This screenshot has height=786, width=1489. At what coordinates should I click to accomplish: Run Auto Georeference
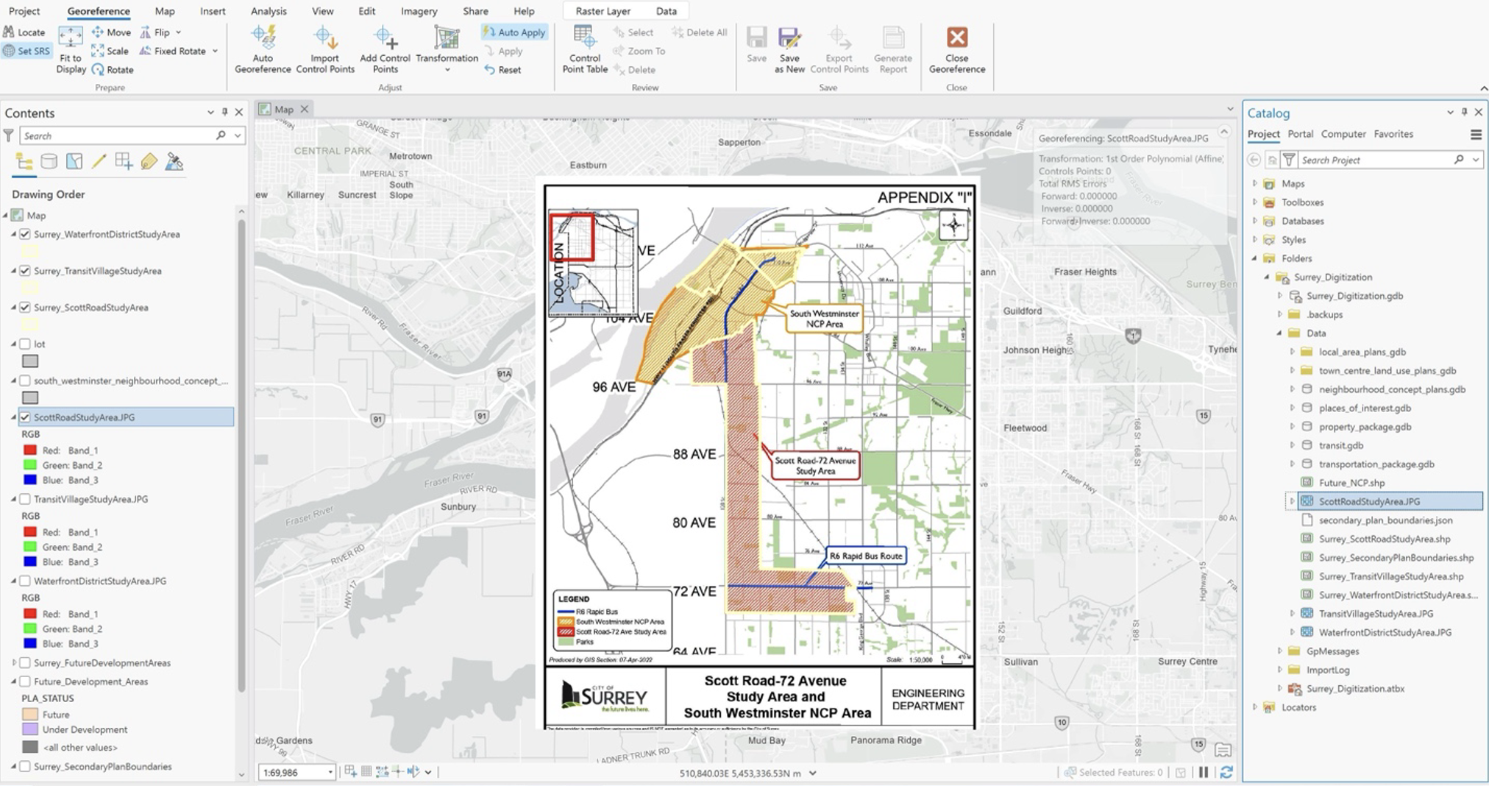263,49
